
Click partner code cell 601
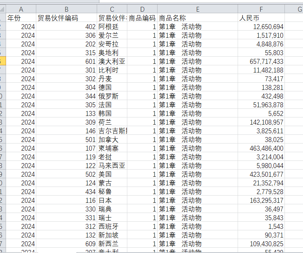(66, 61)
